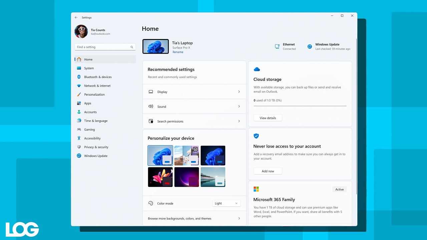Screen dimensions: 427x240
Task: Click the System monitor icon
Action: click(79, 68)
